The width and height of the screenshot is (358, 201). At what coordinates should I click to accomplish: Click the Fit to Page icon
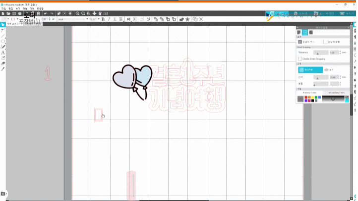click(x=106, y=13)
